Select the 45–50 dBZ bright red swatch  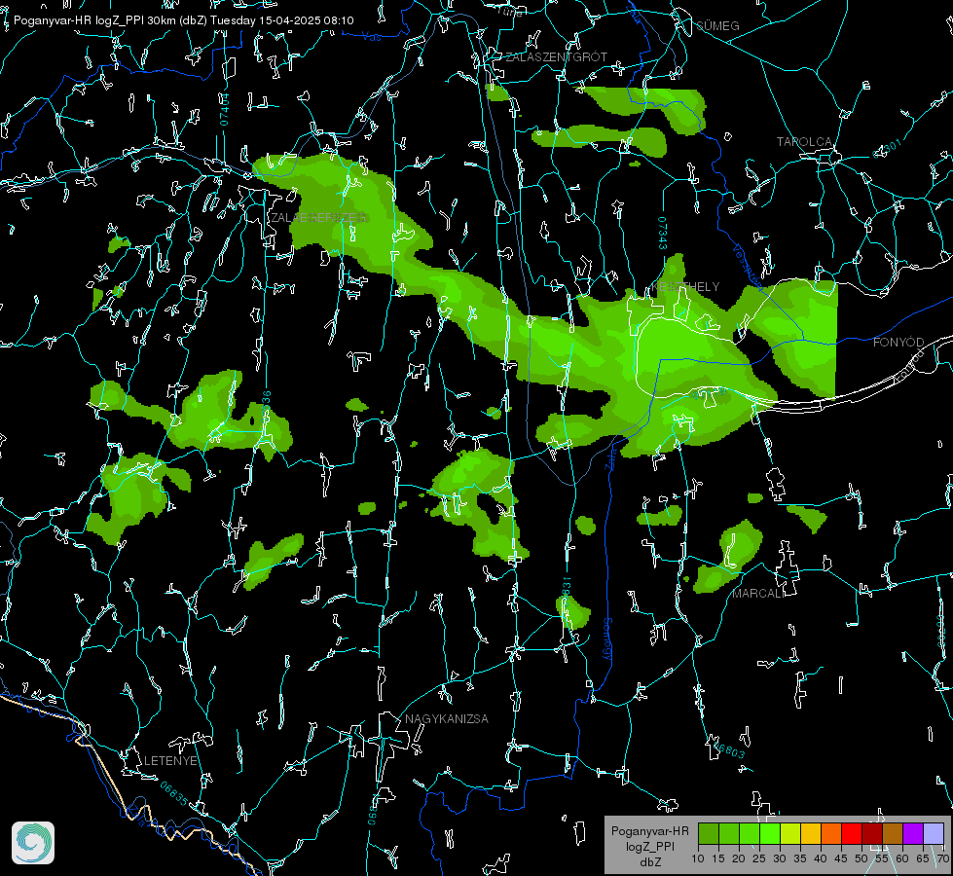coord(852,833)
